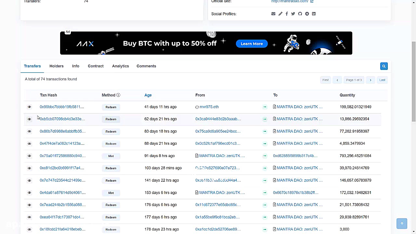This screenshot has height=234, width=416.
Task: Click contract icon for 199,582.01321949 row recipient
Action: tap(275, 107)
